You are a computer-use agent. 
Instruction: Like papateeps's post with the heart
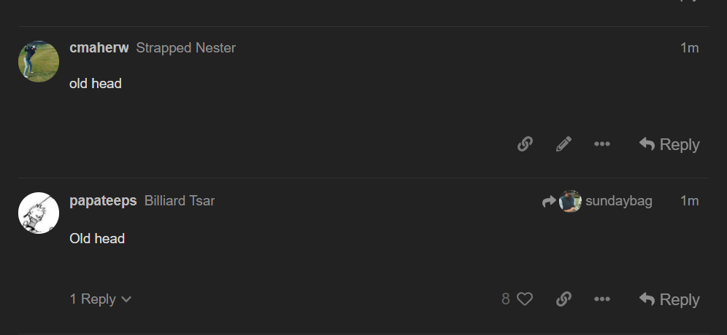coord(525,299)
